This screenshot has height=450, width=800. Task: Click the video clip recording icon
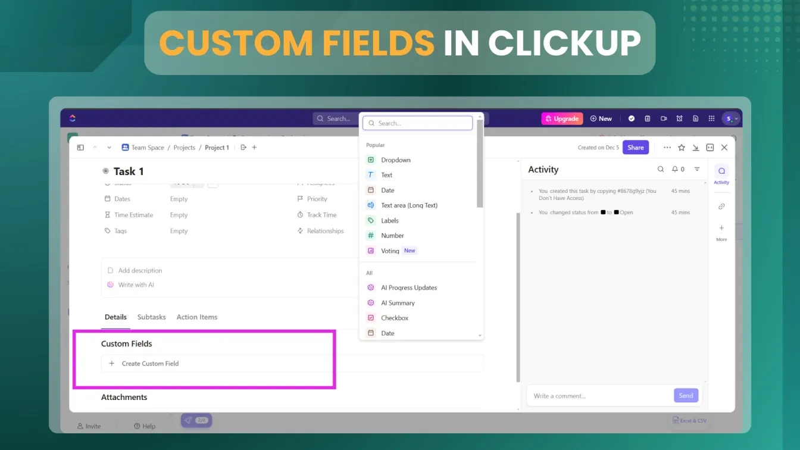(664, 118)
